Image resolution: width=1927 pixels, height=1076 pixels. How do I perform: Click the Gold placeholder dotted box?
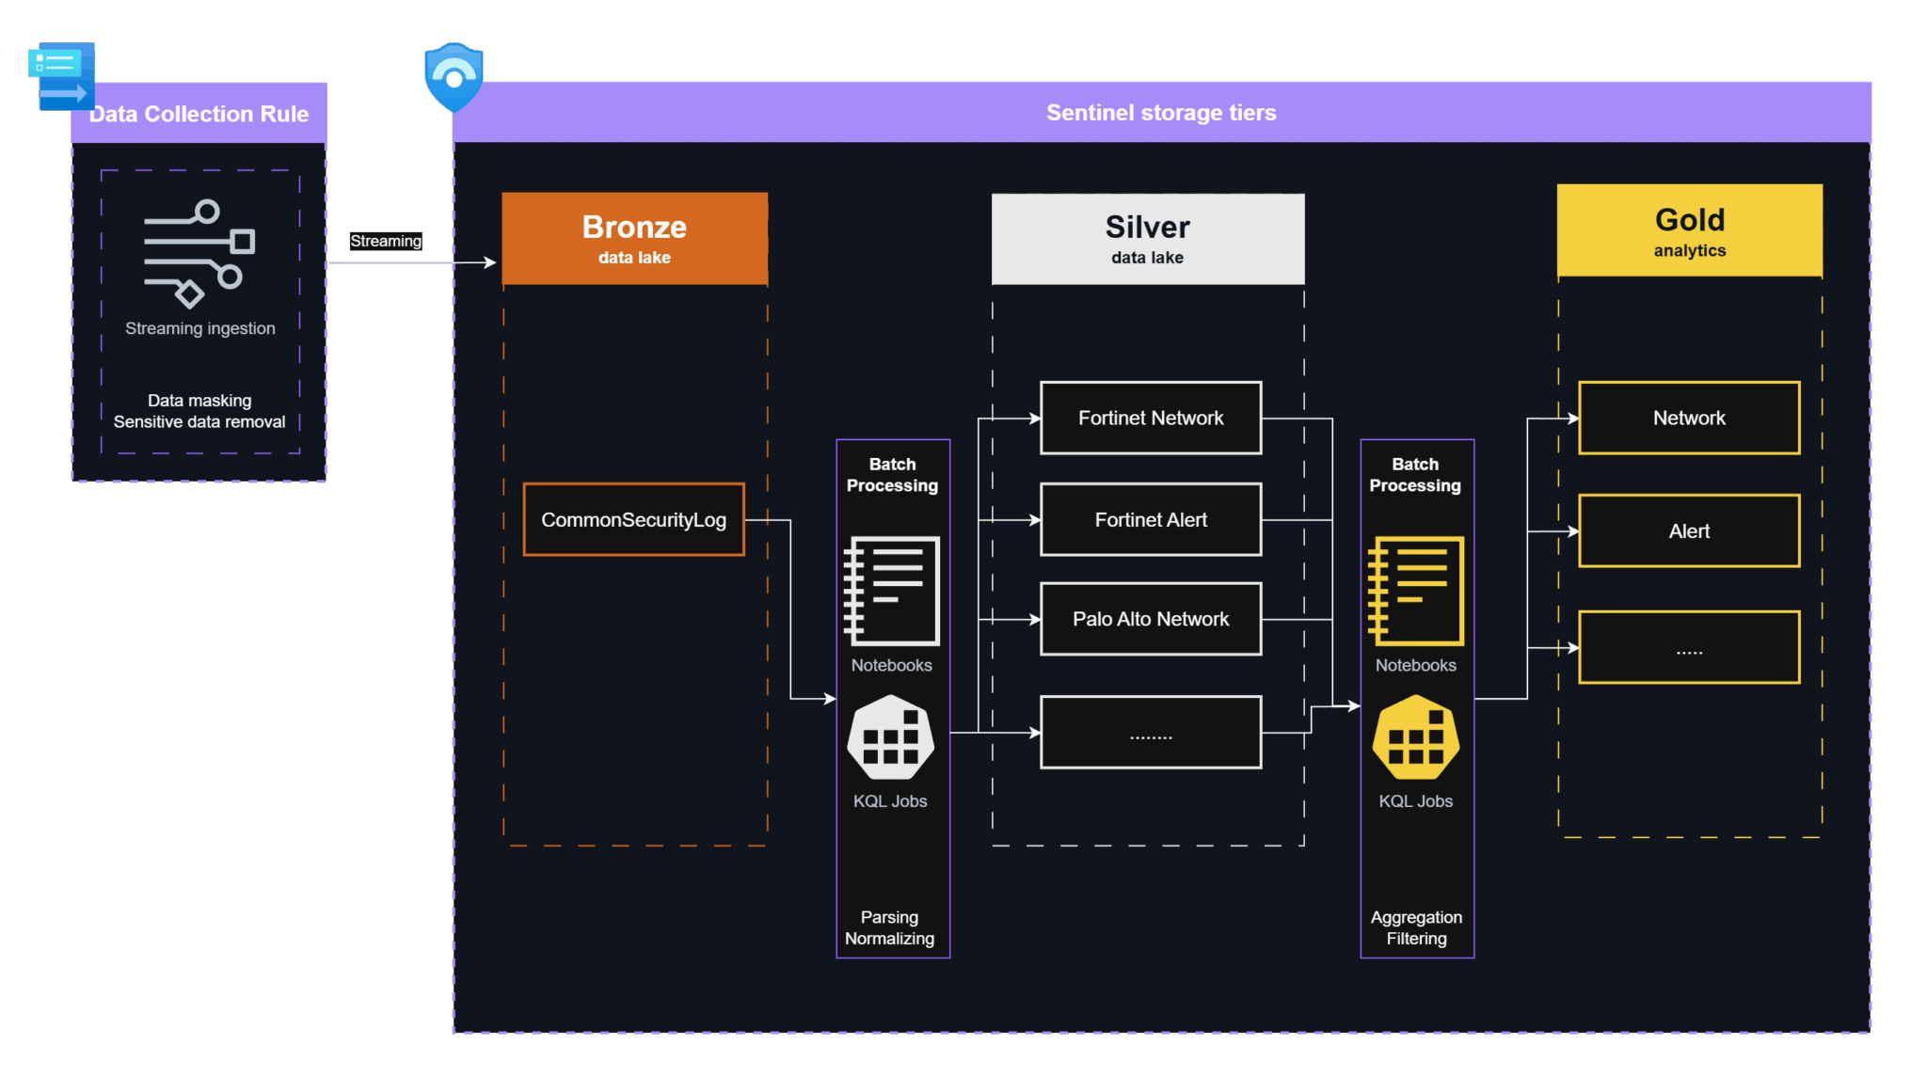point(1689,647)
